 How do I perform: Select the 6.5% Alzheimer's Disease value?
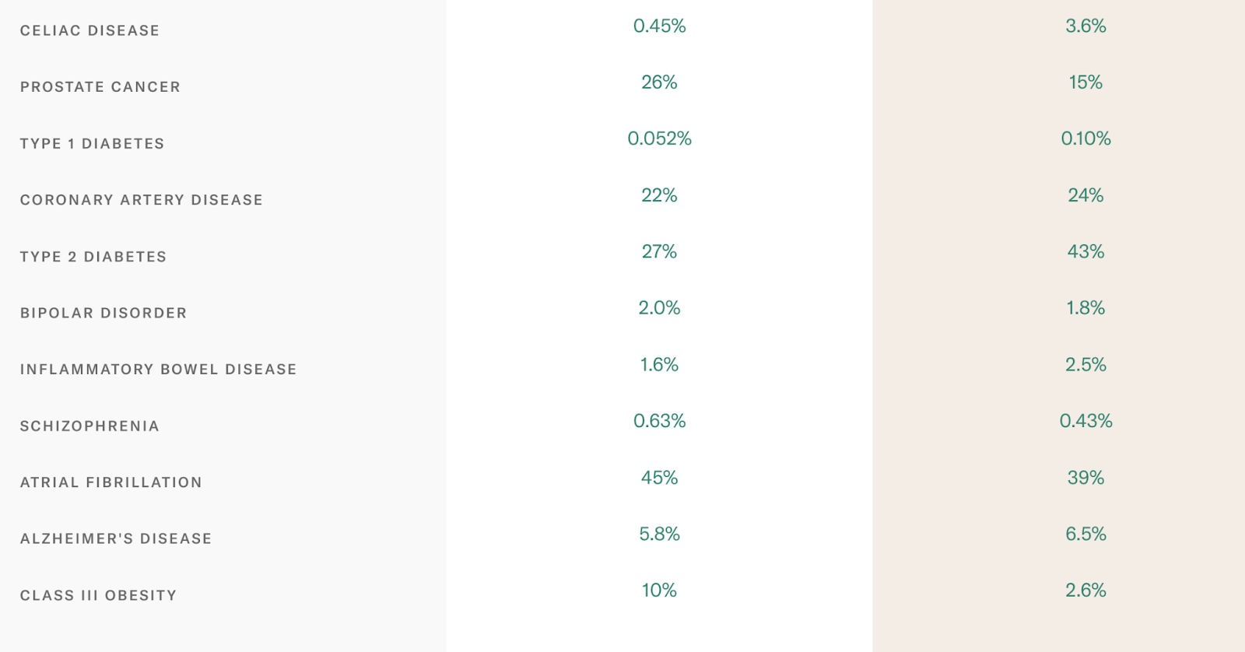tap(1085, 534)
